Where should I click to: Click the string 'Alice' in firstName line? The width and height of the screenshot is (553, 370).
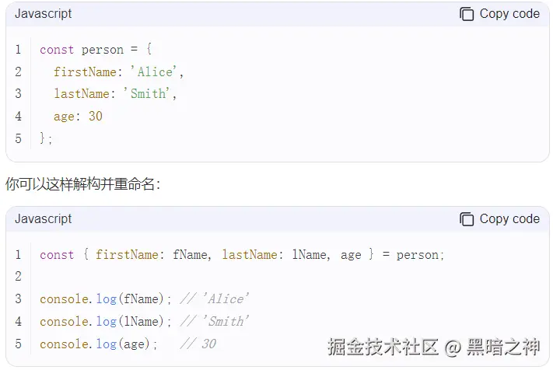click(x=153, y=72)
